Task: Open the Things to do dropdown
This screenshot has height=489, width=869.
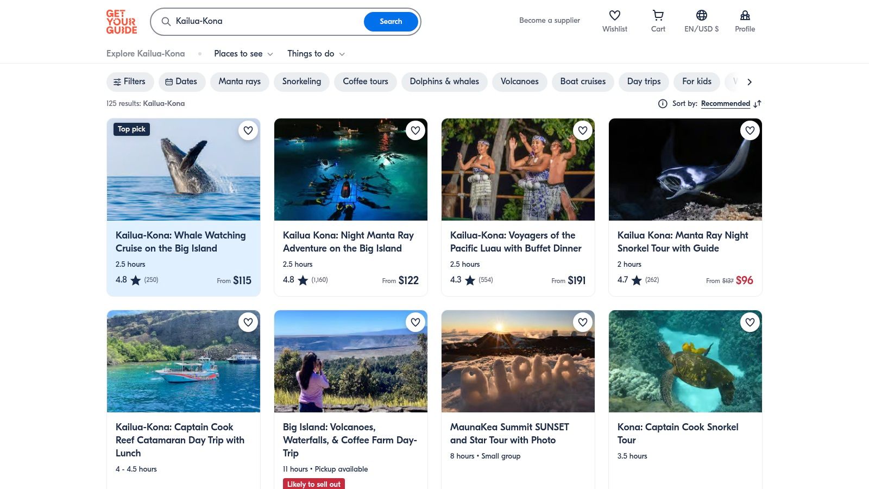Action: point(316,53)
